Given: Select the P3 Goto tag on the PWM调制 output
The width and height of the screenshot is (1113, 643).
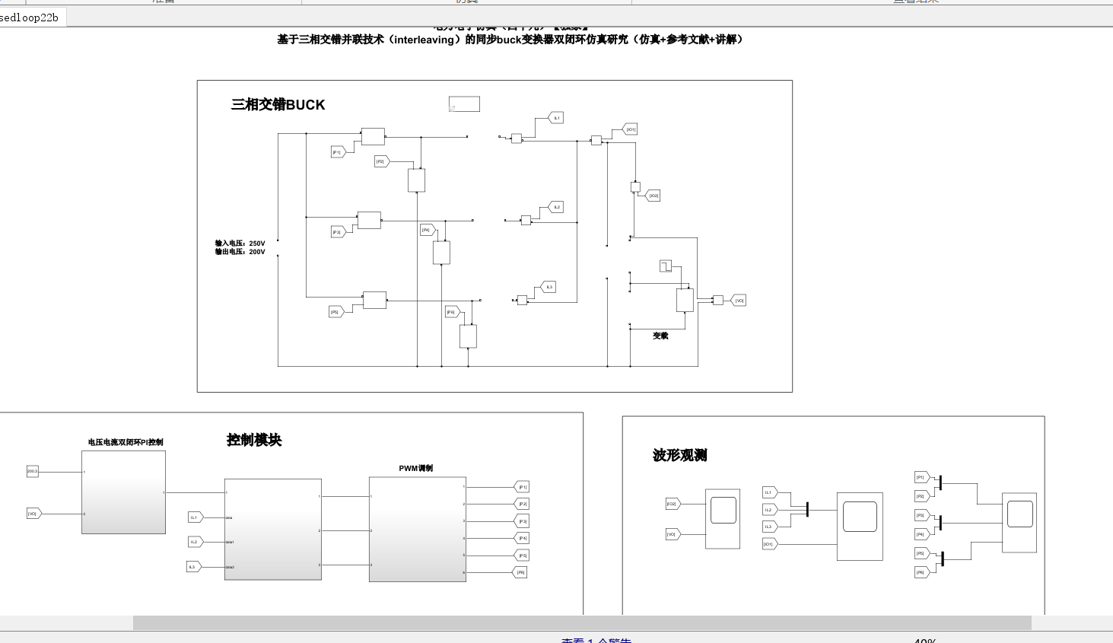Looking at the screenshot, I should click(521, 521).
